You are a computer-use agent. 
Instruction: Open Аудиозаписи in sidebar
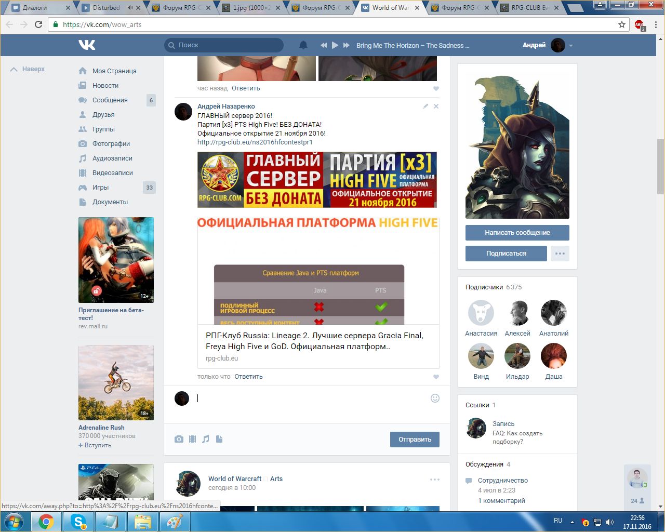click(112, 158)
